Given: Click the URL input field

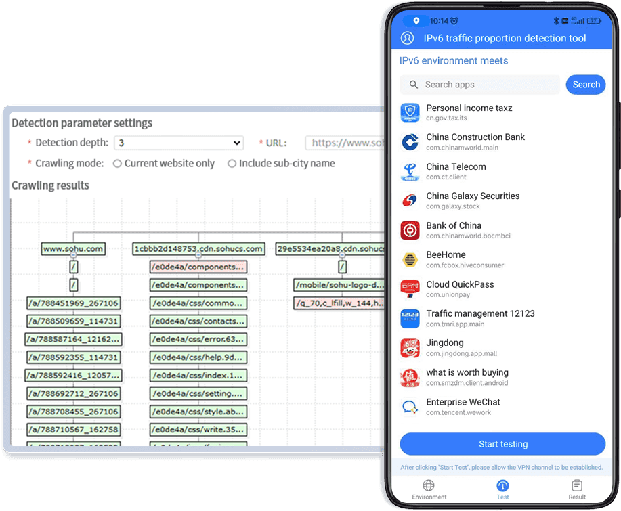Looking at the screenshot, I should 345,143.
